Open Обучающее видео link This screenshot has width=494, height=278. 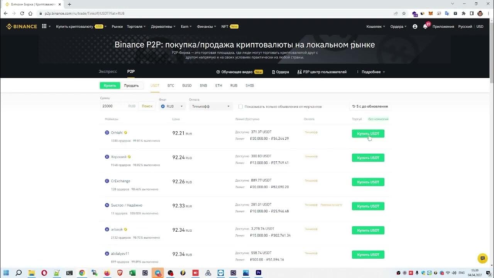tap(239, 72)
